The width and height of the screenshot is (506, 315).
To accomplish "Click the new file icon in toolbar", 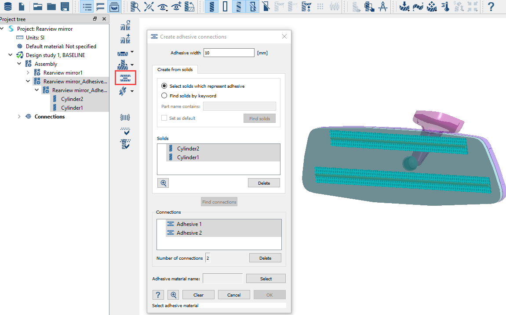I will coord(21,7).
